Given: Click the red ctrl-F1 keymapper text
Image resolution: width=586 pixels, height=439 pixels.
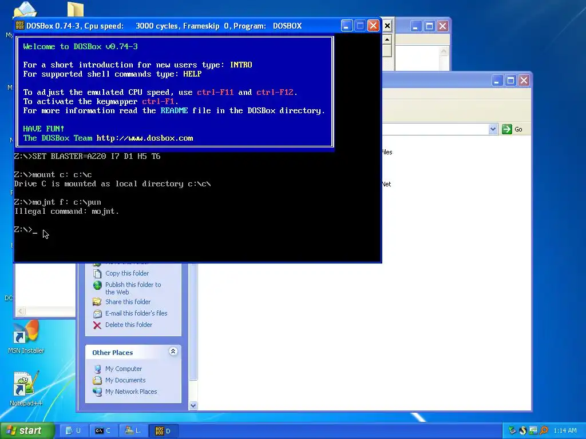Looking at the screenshot, I should click(x=158, y=101).
